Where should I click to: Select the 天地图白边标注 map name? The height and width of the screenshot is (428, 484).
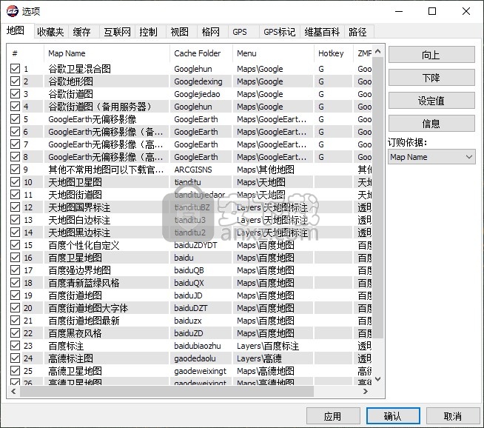point(79,220)
